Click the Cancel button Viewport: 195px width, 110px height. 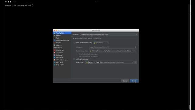pos(125,81)
